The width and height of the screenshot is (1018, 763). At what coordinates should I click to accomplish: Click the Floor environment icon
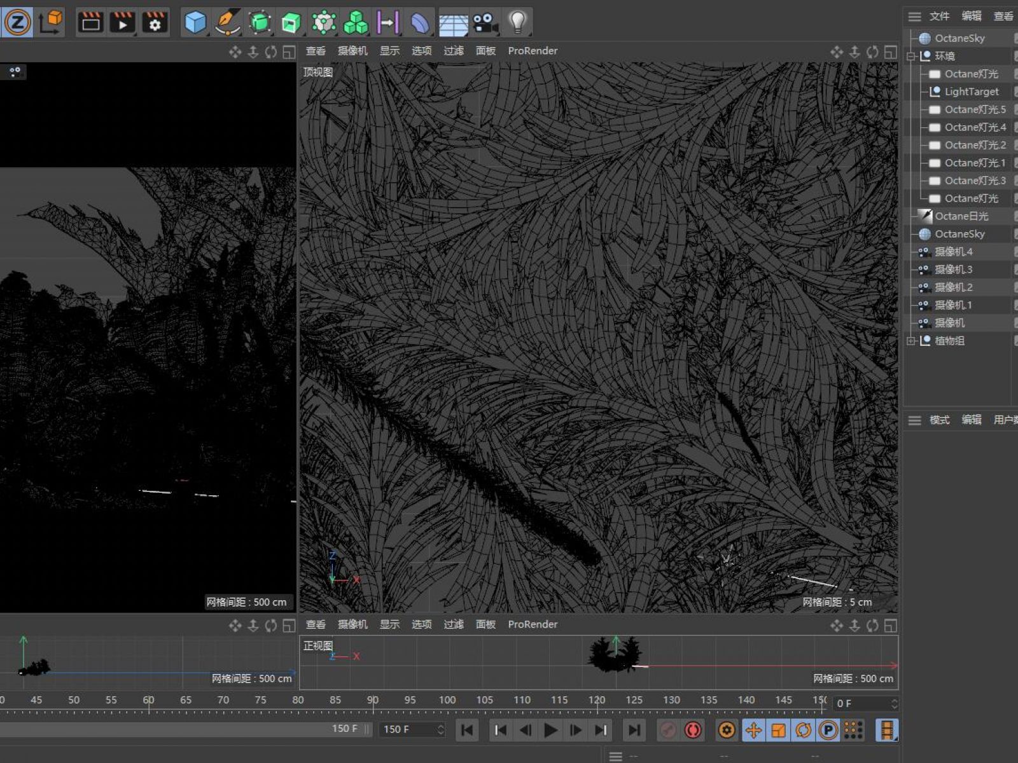pos(453,23)
